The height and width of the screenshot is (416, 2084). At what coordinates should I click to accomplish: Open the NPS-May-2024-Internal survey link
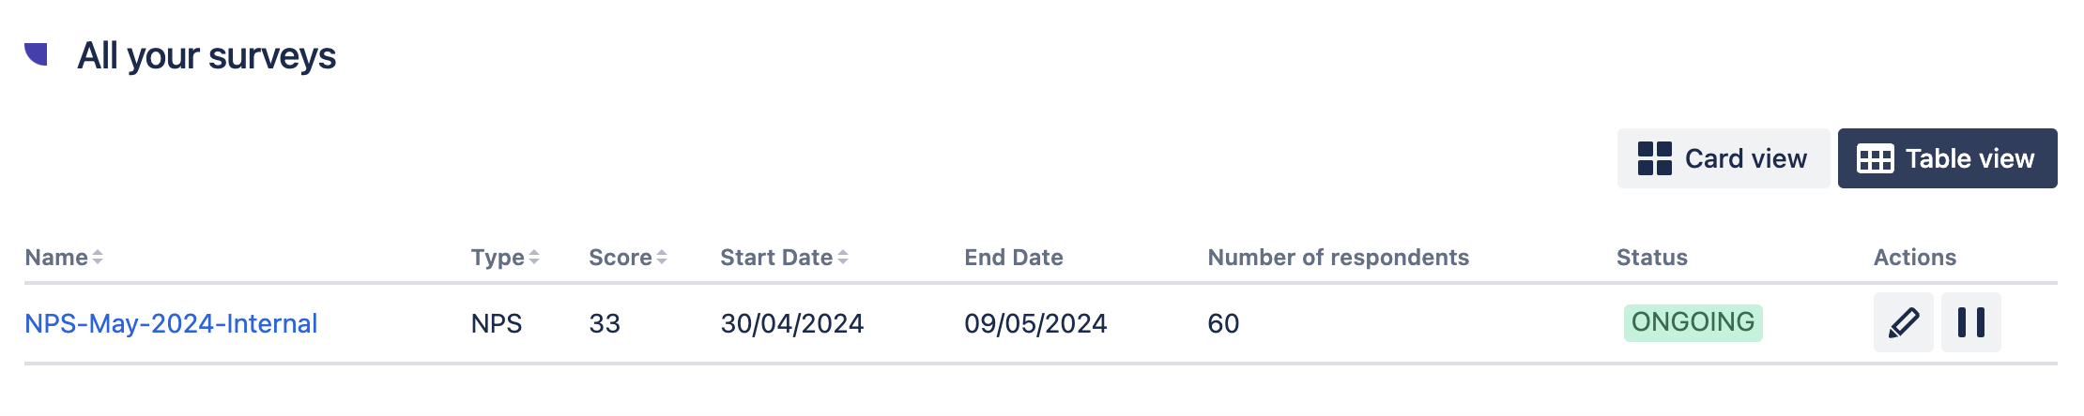(x=171, y=323)
